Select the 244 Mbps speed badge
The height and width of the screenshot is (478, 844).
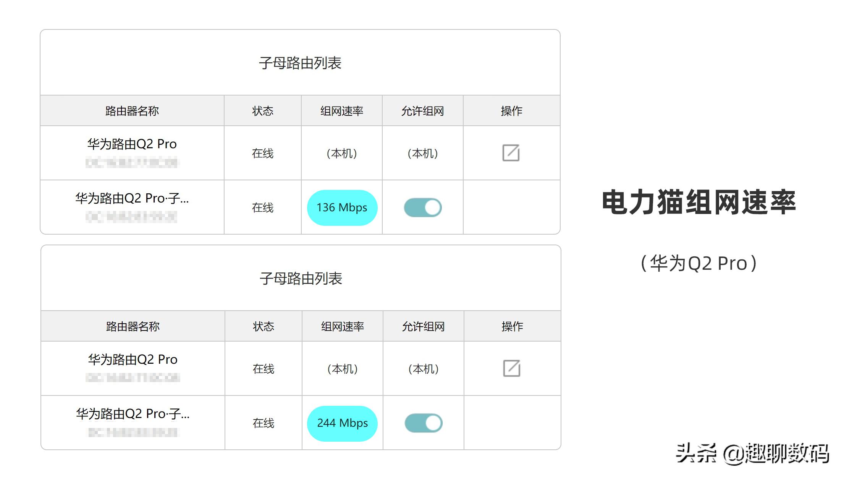click(x=342, y=423)
